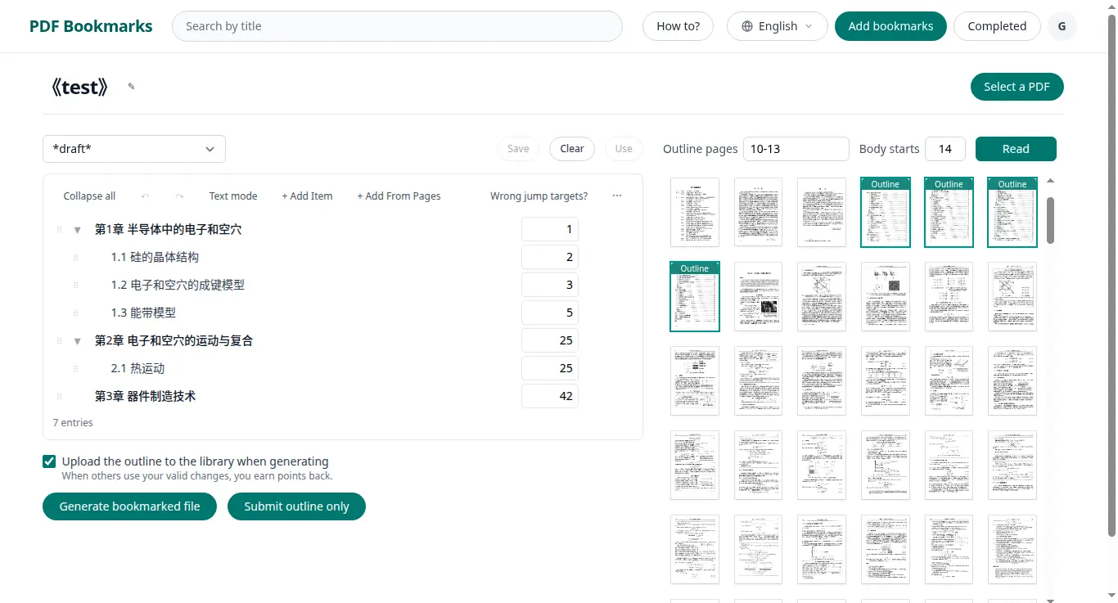This screenshot has width=1118, height=603.
Task: Click the pencil icon to rename test
Action: pos(131,87)
